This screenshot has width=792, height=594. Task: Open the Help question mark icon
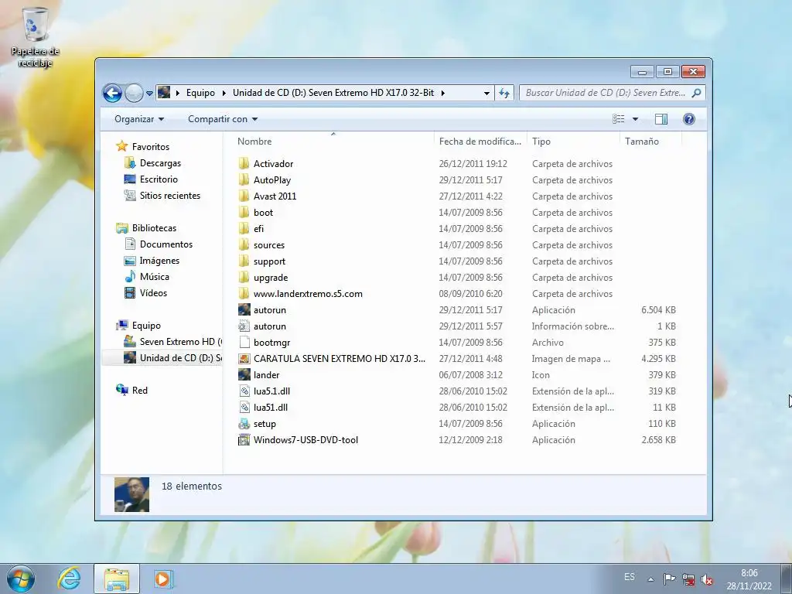click(x=688, y=119)
